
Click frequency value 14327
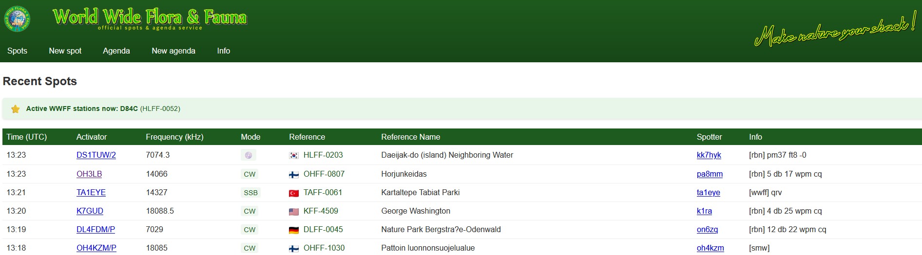pyautogui.click(x=156, y=193)
